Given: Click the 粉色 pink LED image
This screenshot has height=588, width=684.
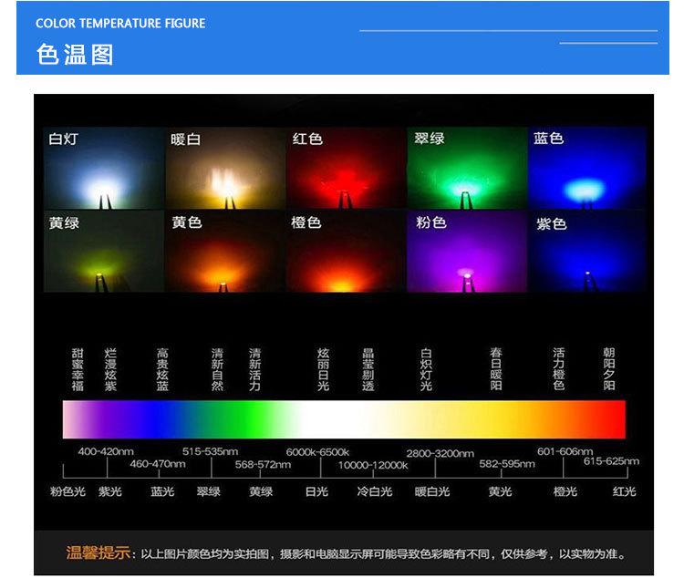Looking at the screenshot, I should [466, 252].
